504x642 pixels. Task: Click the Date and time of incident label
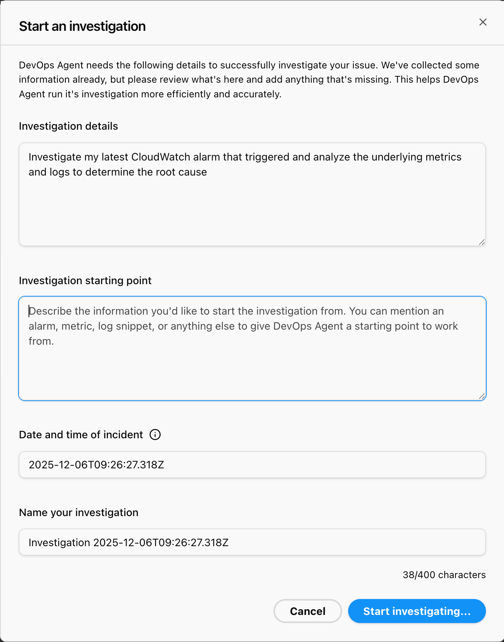81,435
